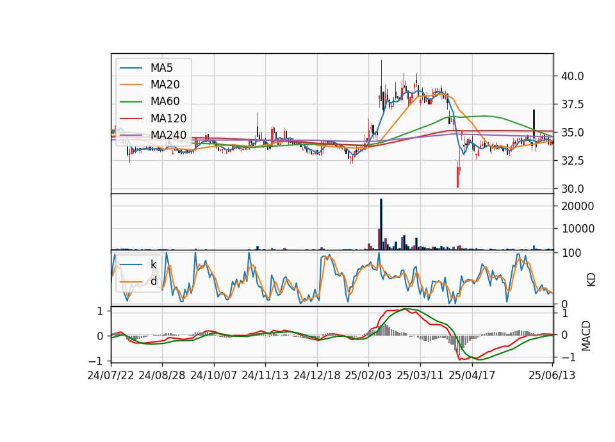Click the 25/03/11 date label

pyautogui.click(x=420, y=376)
